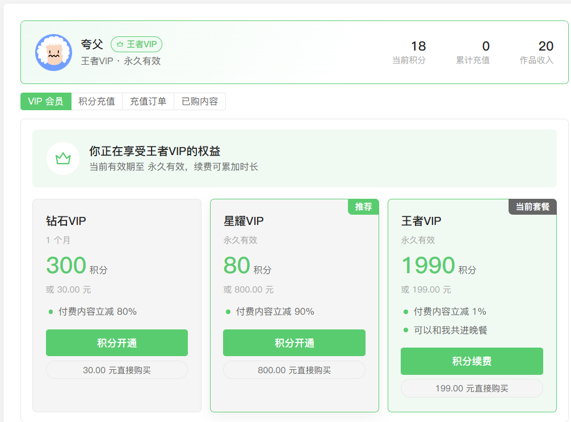Image resolution: width=571 pixels, height=422 pixels.
Task: Click the 或 30.00 元 price text
Action: coord(69,290)
